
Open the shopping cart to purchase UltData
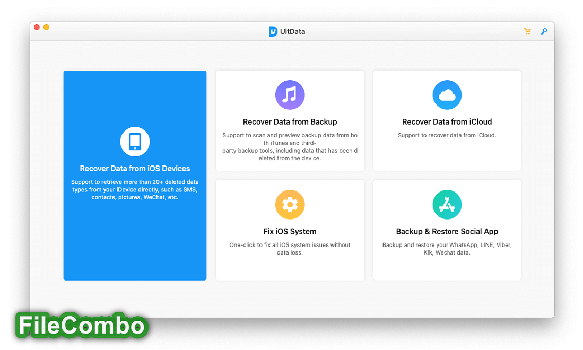527,31
